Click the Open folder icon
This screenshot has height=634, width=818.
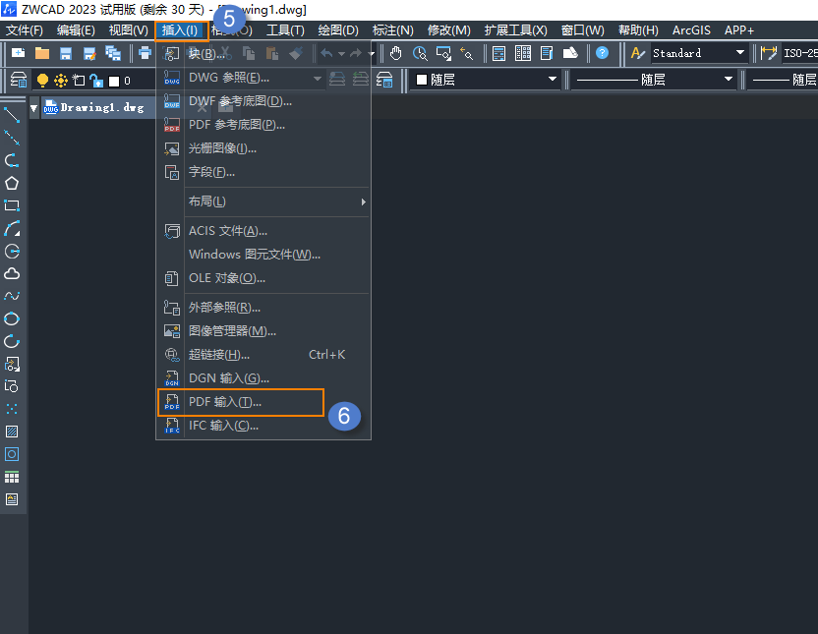tap(41, 53)
